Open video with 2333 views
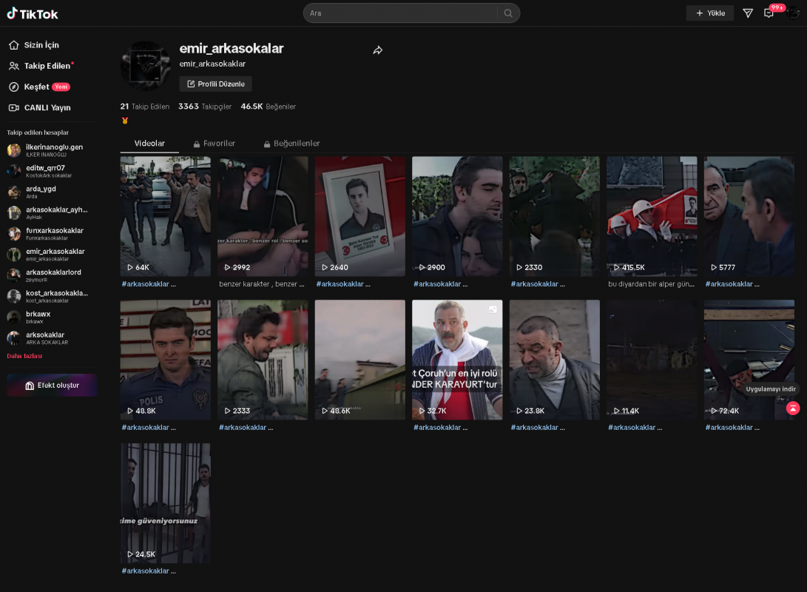Viewport: 807px width, 592px height. 263,360
